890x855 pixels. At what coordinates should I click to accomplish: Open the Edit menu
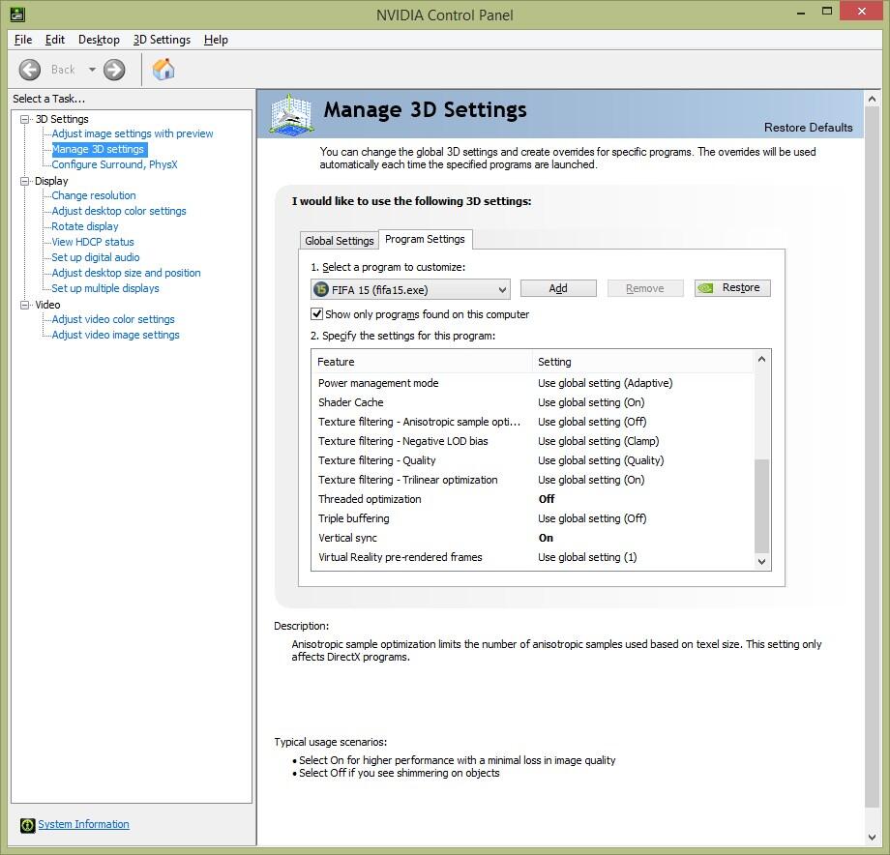[x=55, y=40]
